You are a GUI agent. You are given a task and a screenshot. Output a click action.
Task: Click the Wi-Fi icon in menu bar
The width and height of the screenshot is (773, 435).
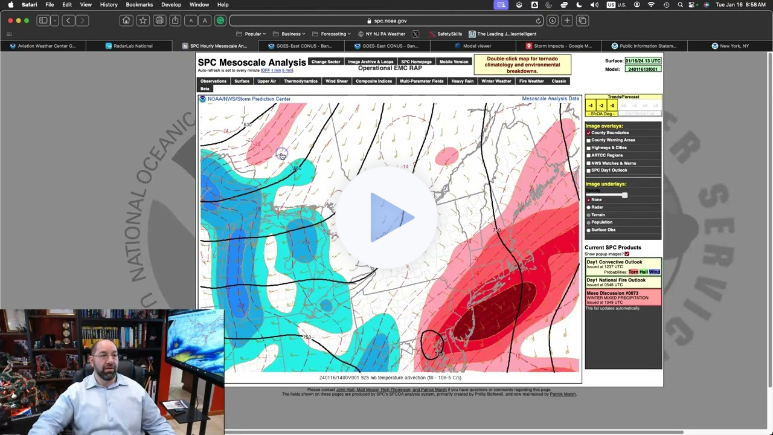click(651, 4)
